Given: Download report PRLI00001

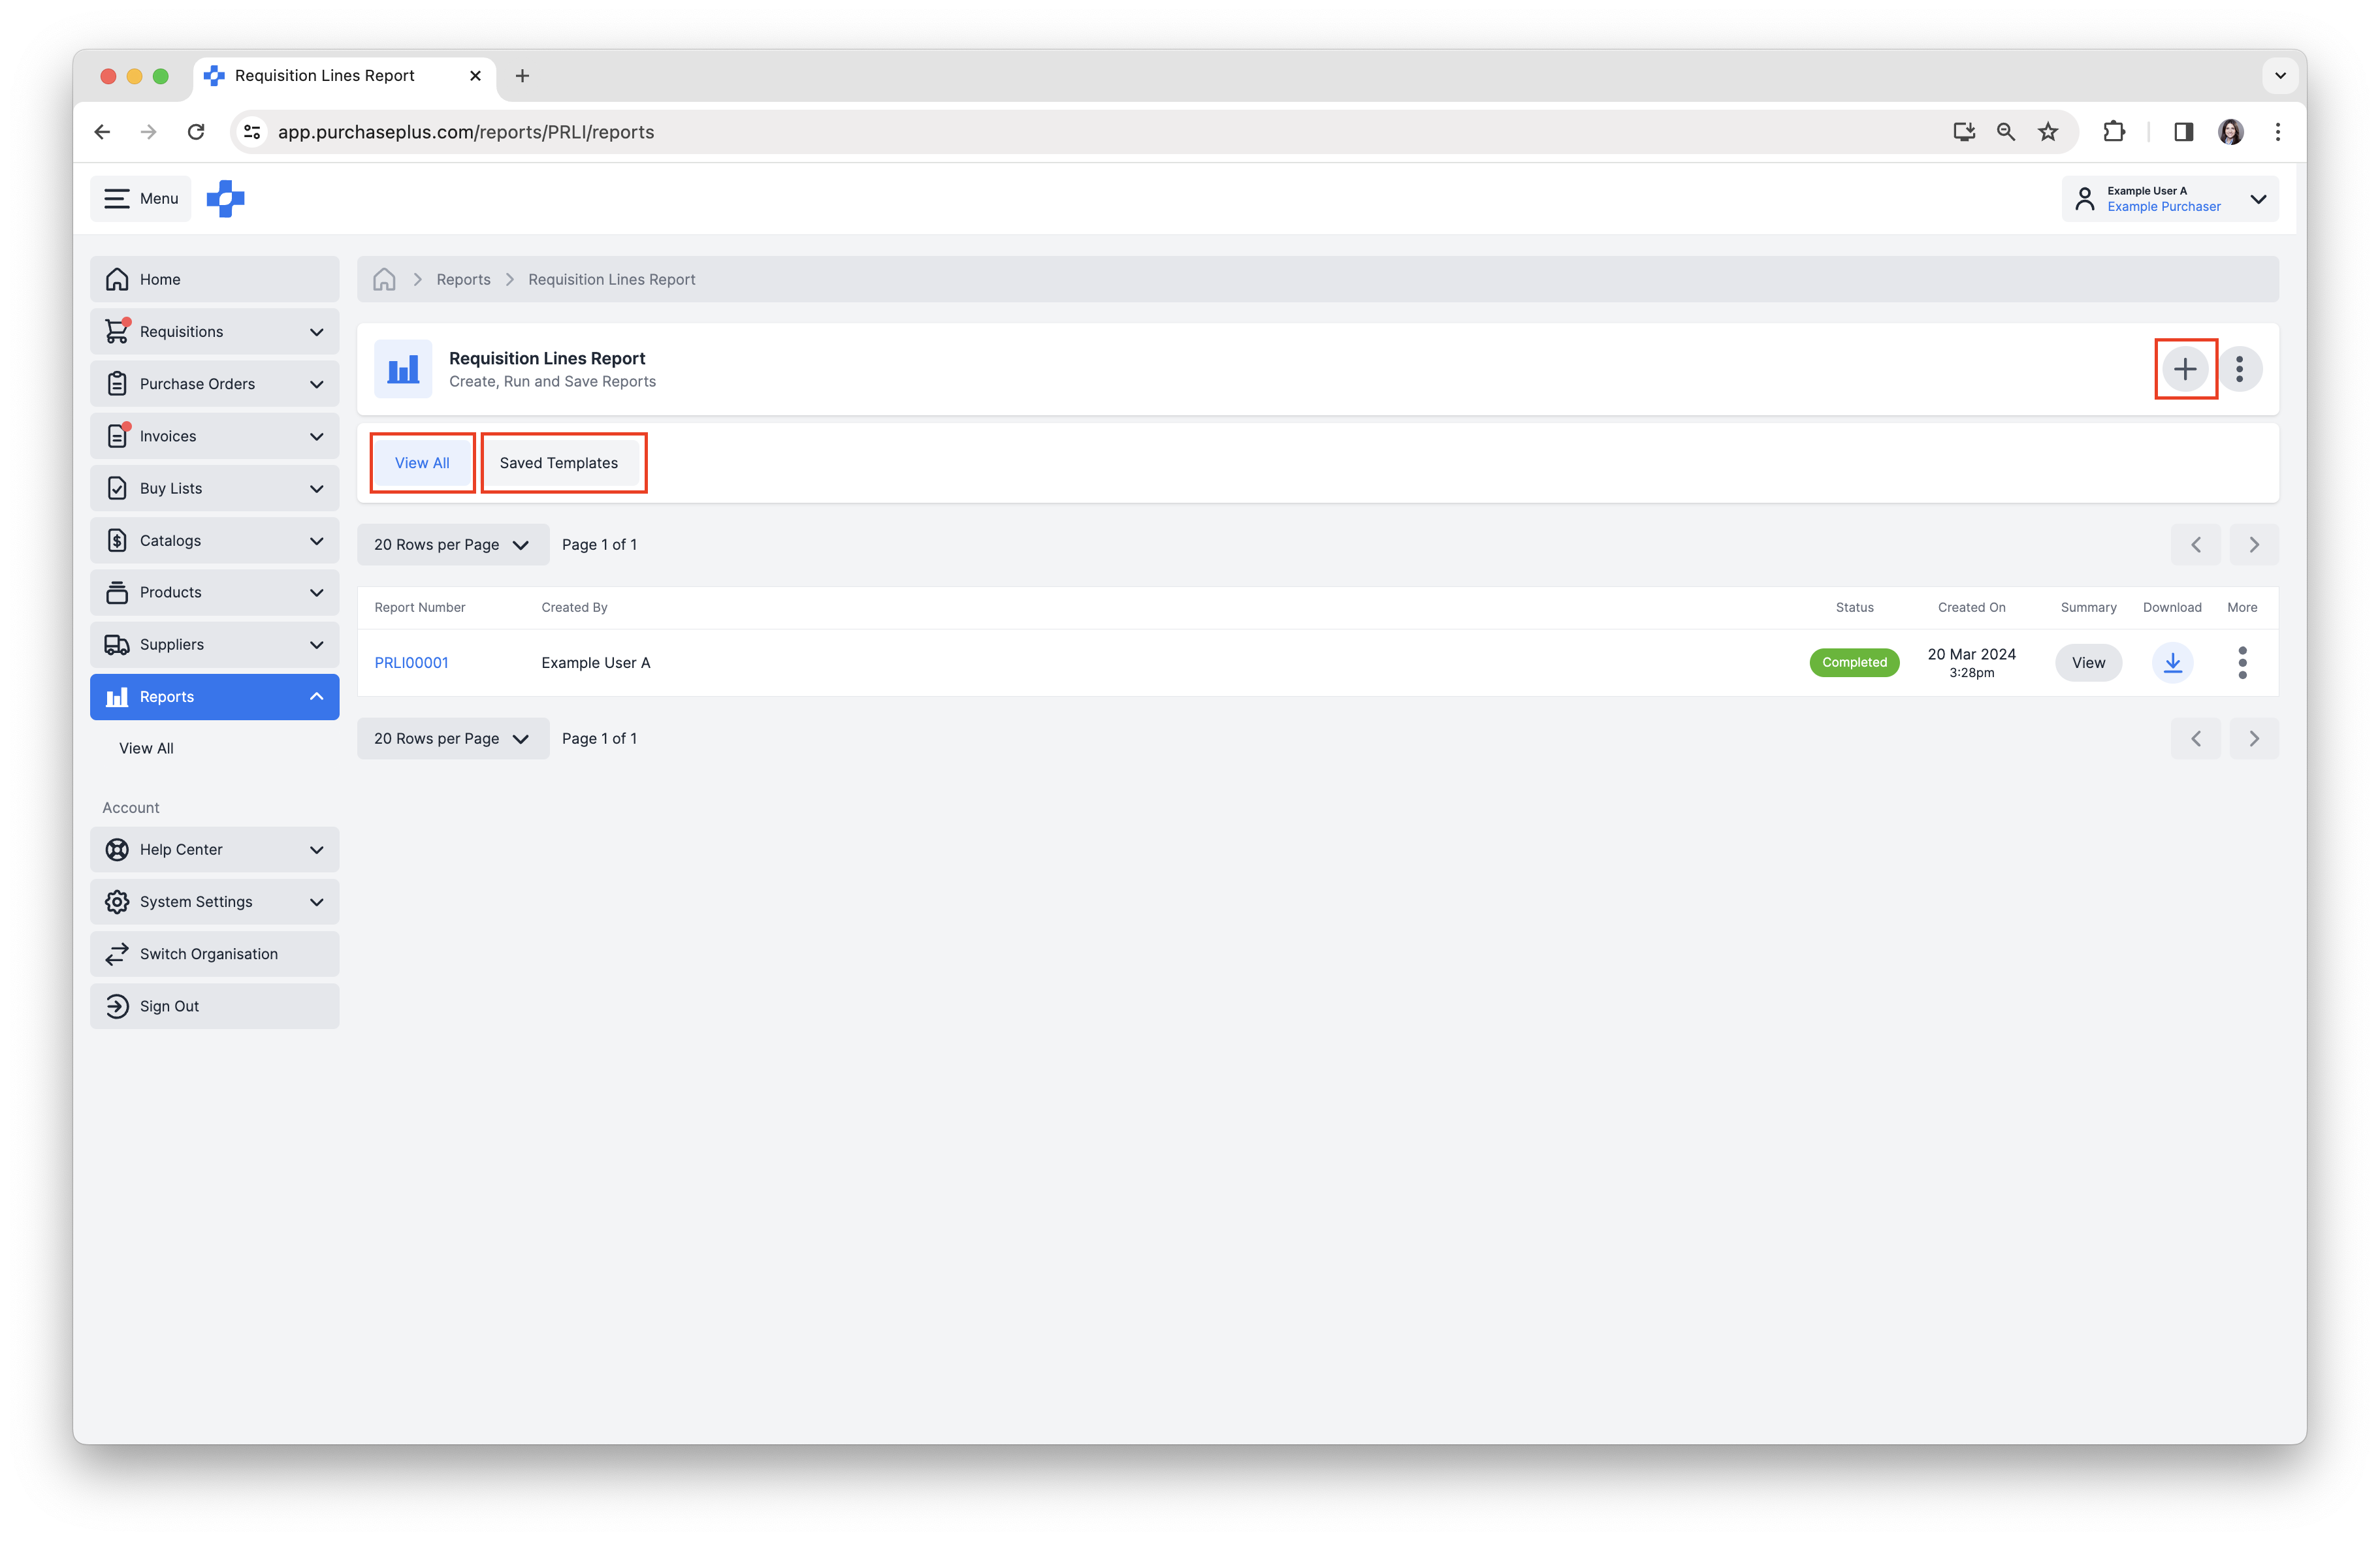Looking at the screenshot, I should 2172,662.
